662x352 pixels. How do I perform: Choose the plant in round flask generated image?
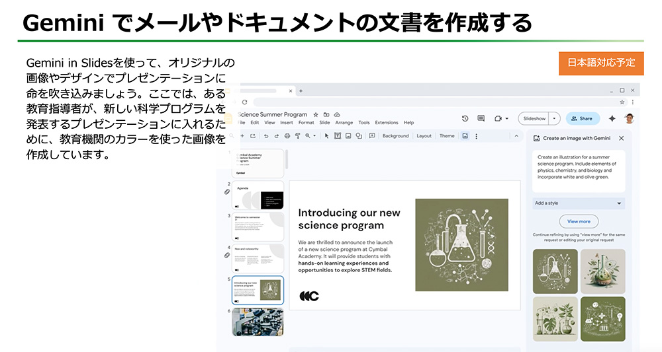click(x=603, y=271)
